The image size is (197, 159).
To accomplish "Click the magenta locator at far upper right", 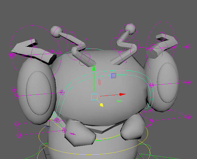I will click(x=189, y=47).
